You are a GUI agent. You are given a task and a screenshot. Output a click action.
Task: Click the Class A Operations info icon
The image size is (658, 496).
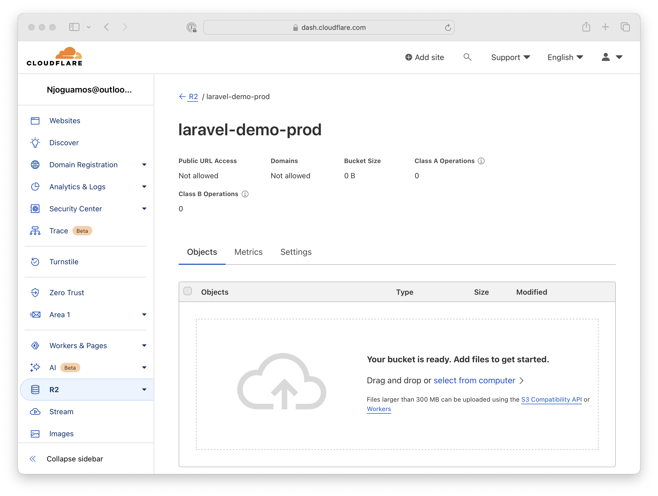[481, 161]
